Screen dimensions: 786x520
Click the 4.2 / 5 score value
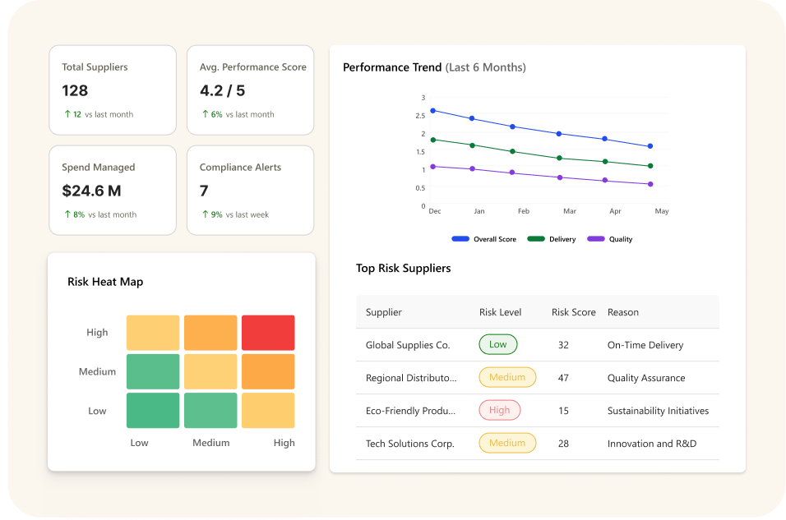(x=222, y=90)
